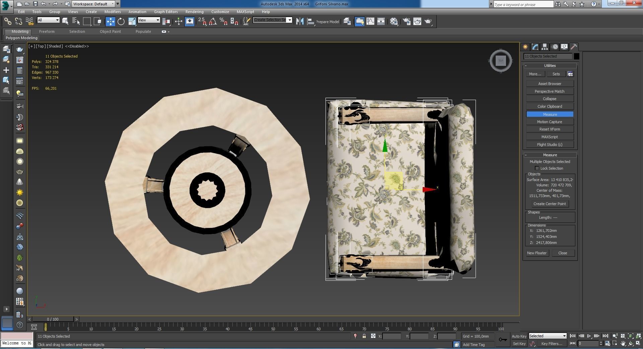Click the Render Production teapot
Viewport: 643px width, 349px height.
coord(428,21)
